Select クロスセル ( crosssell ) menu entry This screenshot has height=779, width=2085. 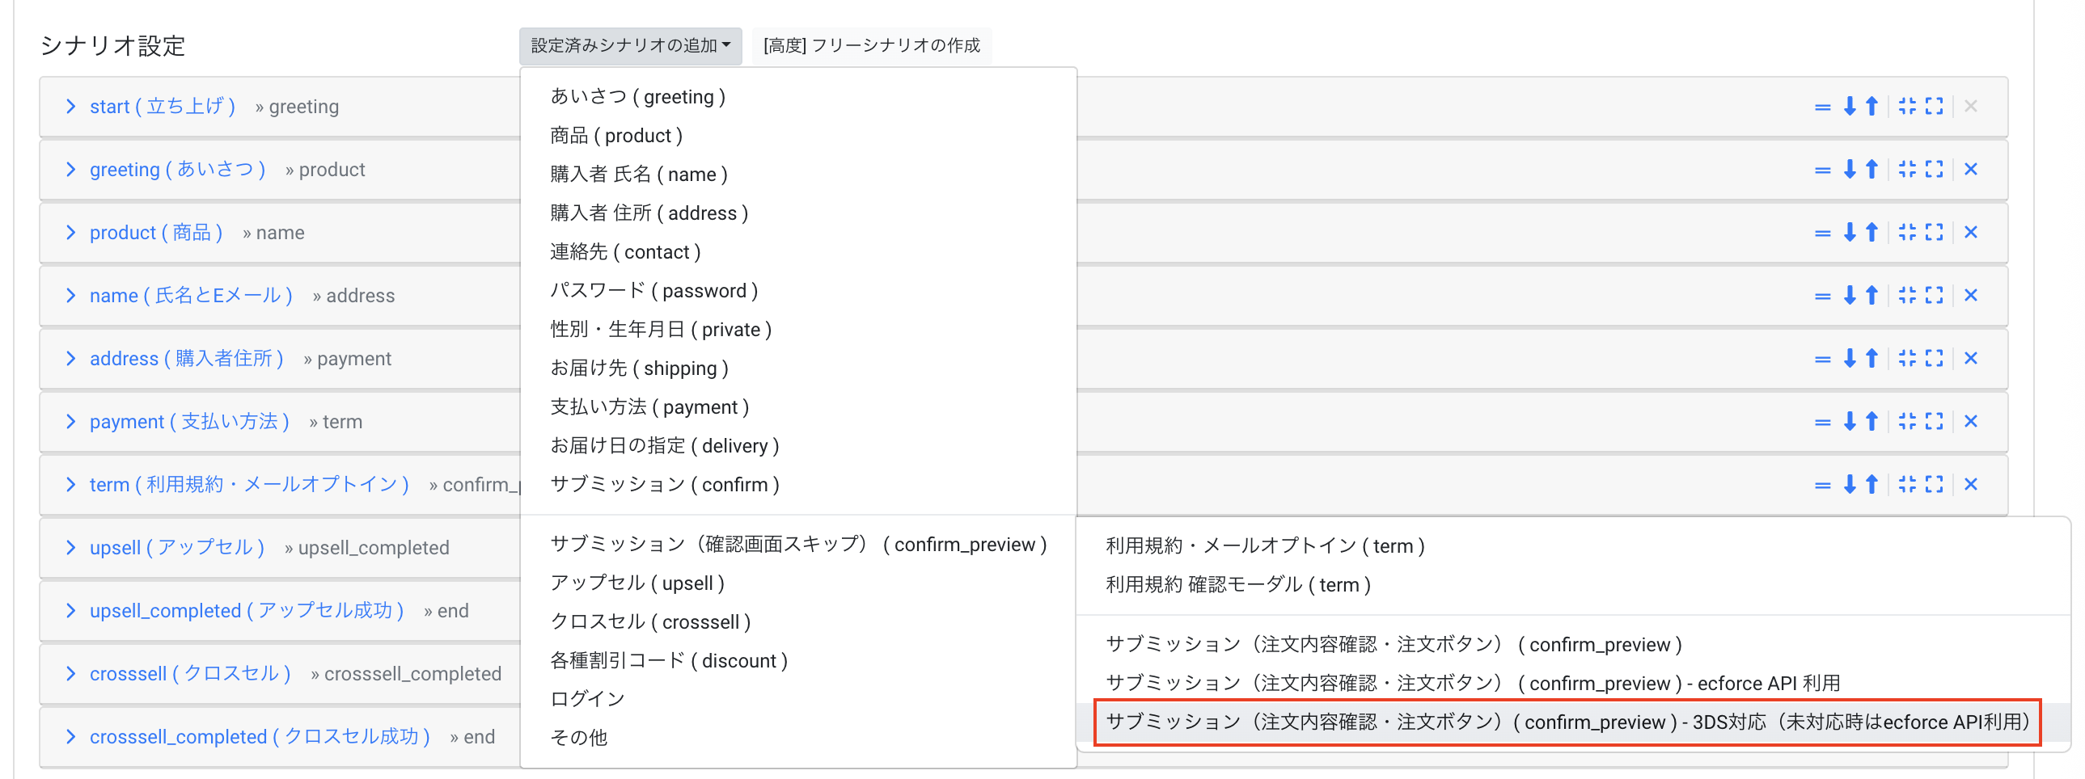649,621
